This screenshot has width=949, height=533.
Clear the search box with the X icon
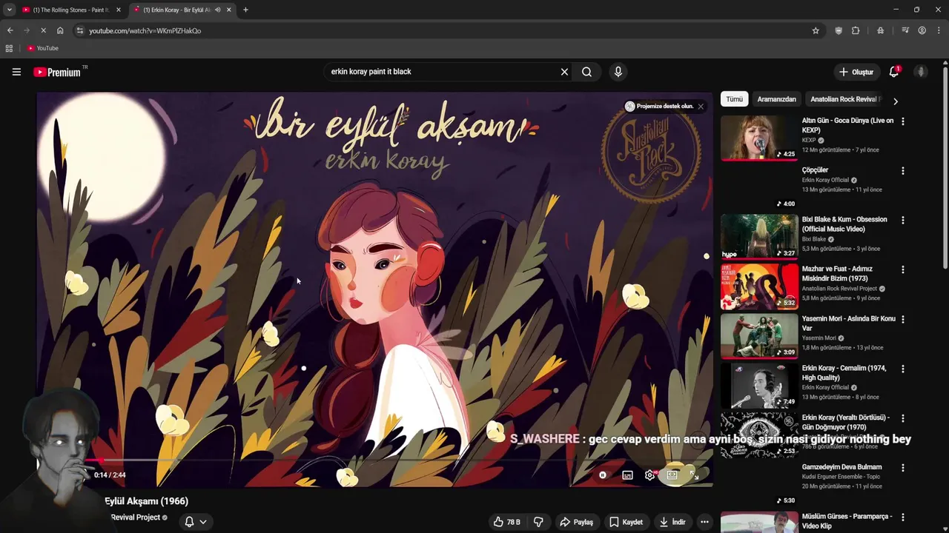point(564,72)
